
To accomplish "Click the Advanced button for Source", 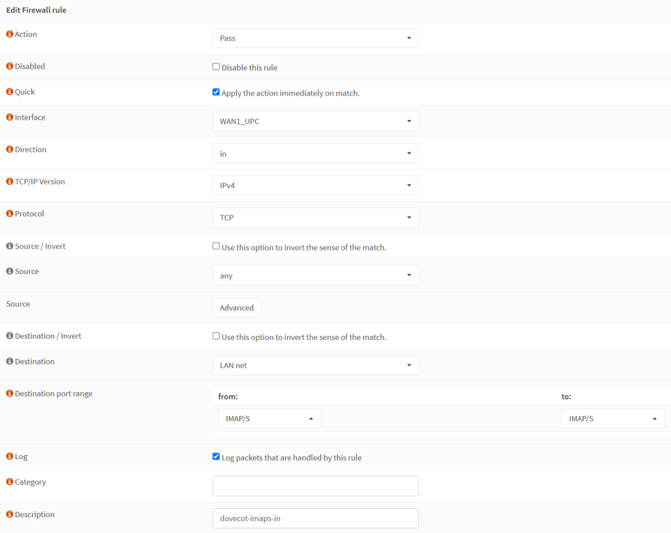I will pyautogui.click(x=237, y=308).
